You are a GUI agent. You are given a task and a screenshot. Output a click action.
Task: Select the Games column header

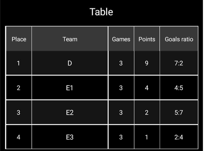tap(121, 39)
